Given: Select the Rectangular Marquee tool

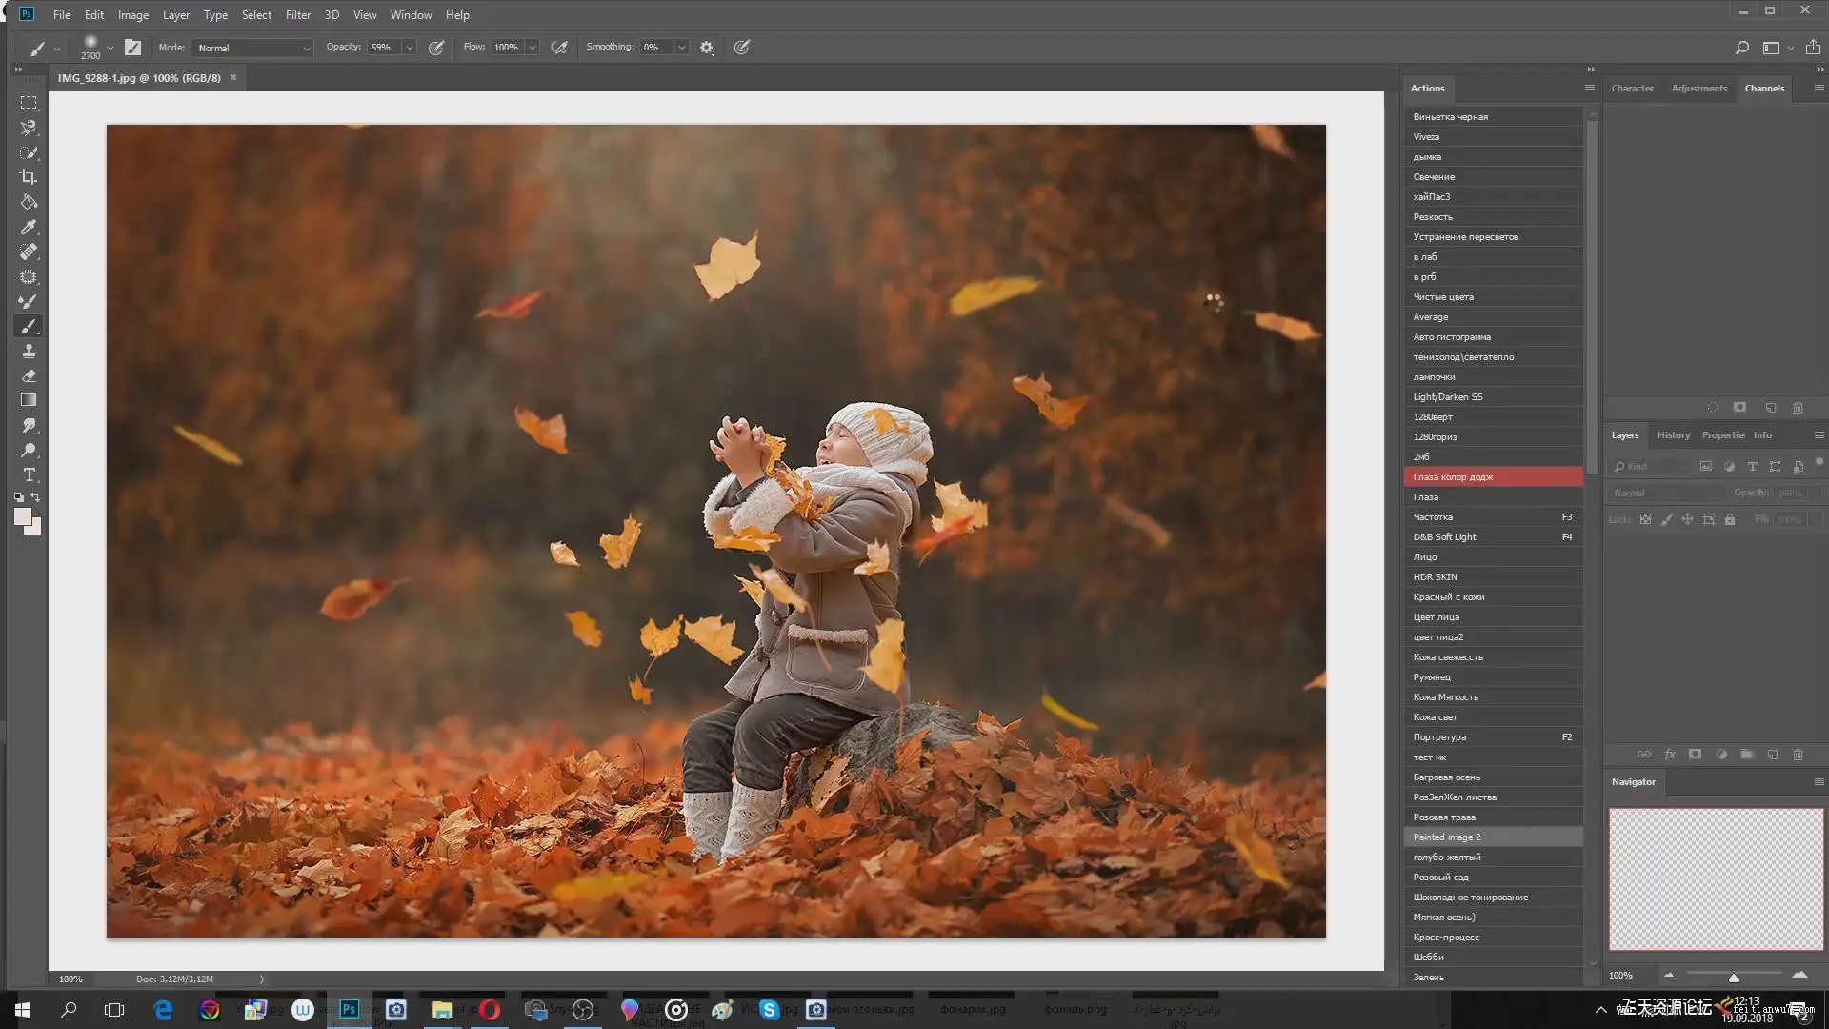Looking at the screenshot, I should [x=29, y=103].
